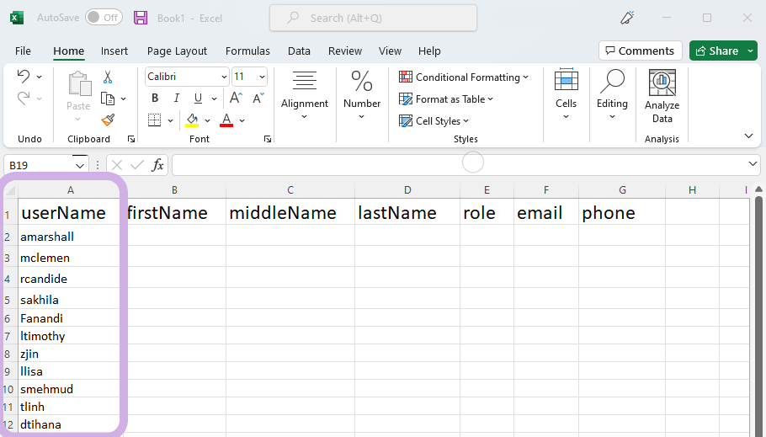The image size is (766, 437).
Task: Expand the Calibri font name dropdown
Action: pyautogui.click(x=224, y=77)
